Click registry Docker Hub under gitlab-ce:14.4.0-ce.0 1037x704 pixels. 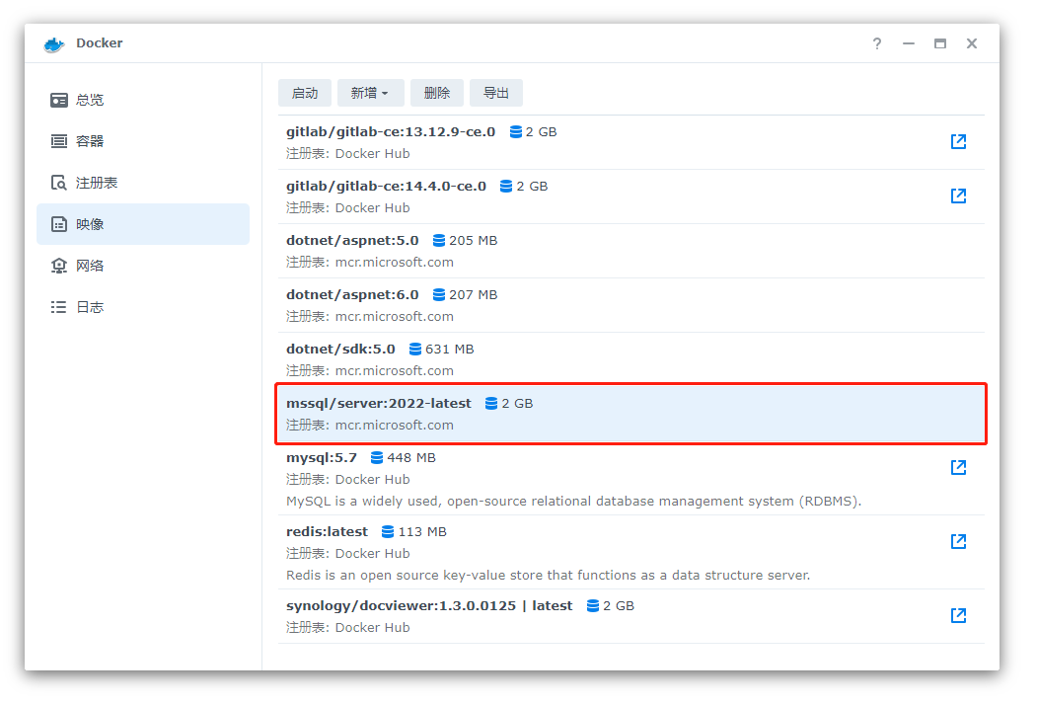tap(372, 208)
